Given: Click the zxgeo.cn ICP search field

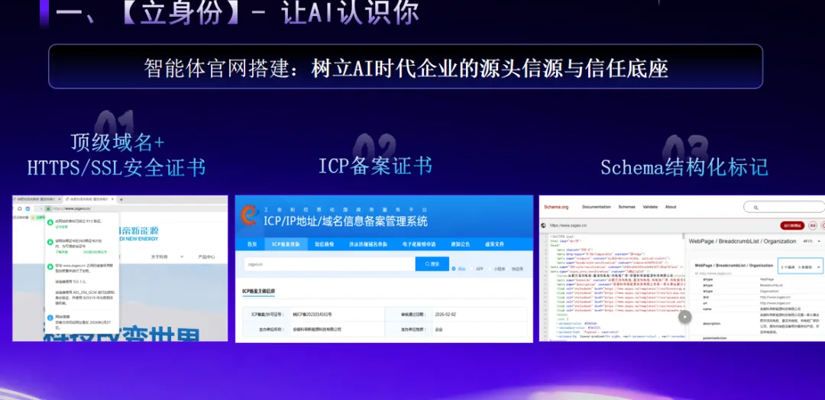Looking at the screenshot, I should [x=328, y=264].
